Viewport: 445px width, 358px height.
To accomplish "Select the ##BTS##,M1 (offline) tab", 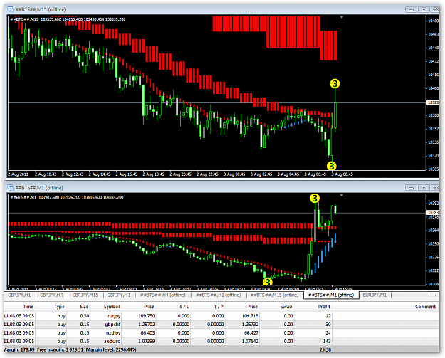I will point(331,295).
